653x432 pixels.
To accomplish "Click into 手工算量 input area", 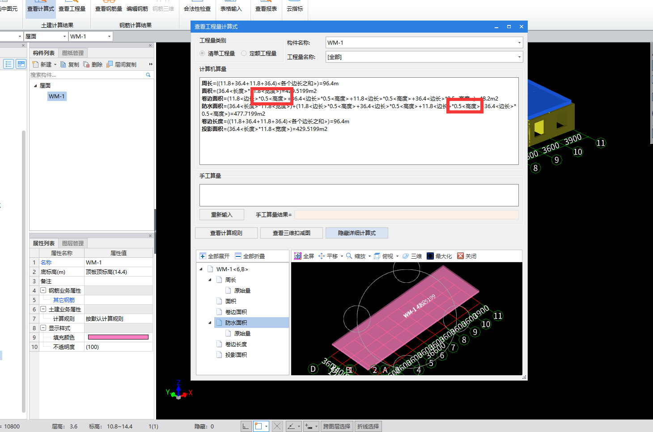I will 359,195.
